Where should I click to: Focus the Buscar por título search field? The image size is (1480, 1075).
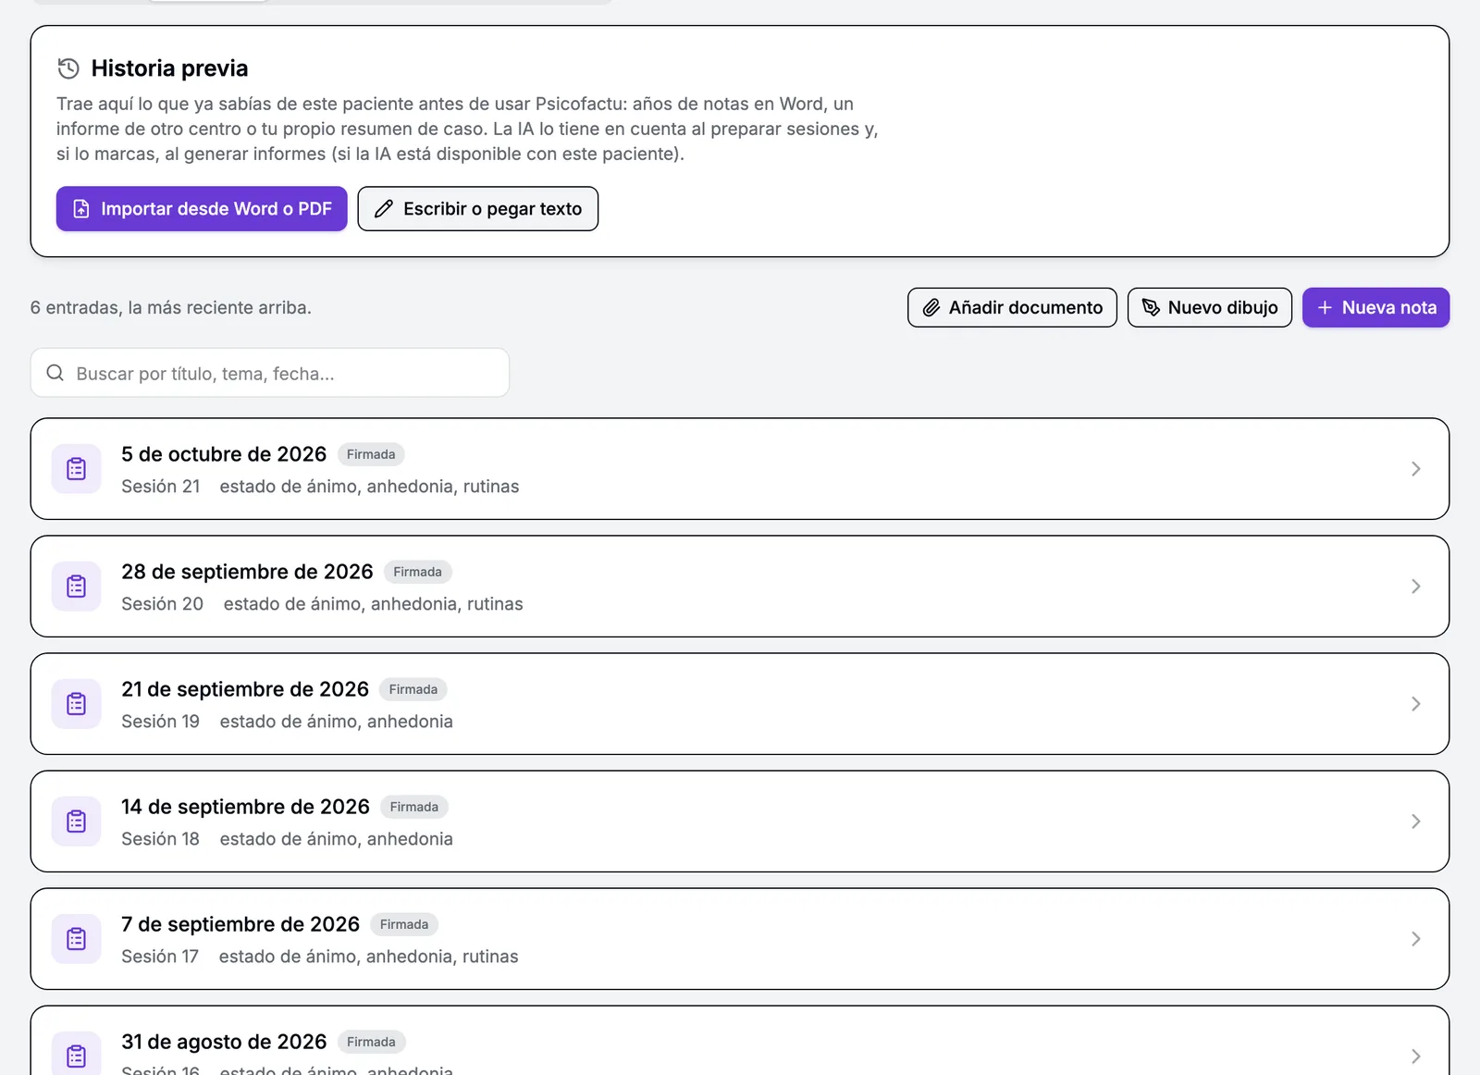[270, 373]
